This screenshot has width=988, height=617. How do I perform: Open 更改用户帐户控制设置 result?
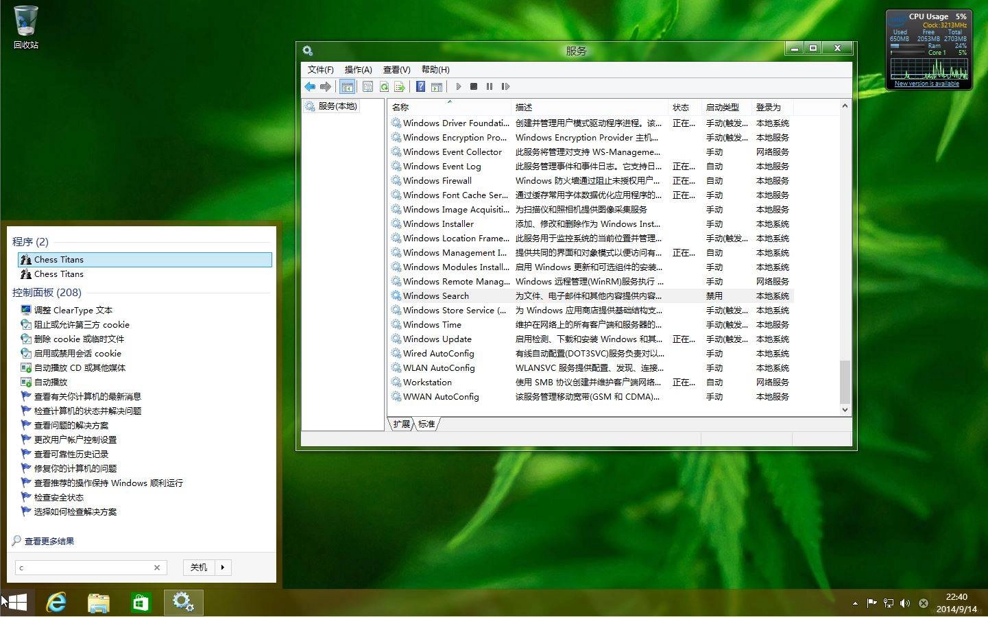click(x=75, y=440)
